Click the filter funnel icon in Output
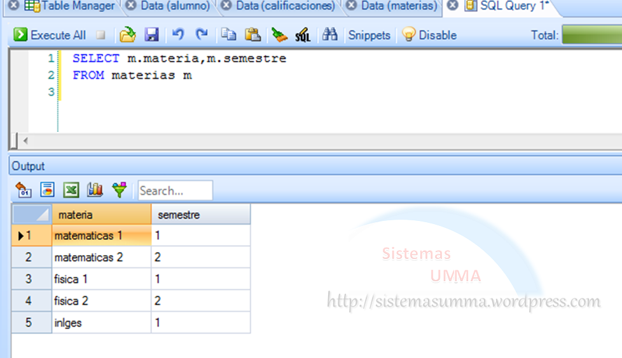The image size is (622, 358). 120,190
